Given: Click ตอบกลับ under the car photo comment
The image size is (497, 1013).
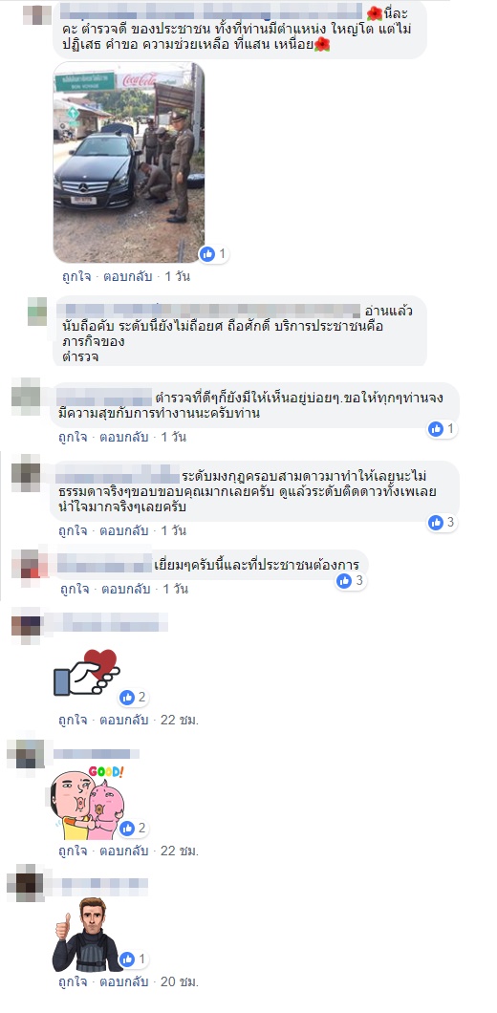Looking at the screenshot, I should coord(127,276).
